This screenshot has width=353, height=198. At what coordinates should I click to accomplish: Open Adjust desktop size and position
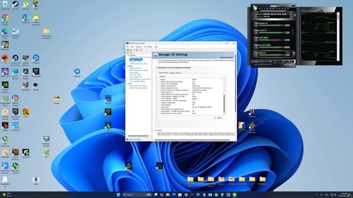point(140,79)
